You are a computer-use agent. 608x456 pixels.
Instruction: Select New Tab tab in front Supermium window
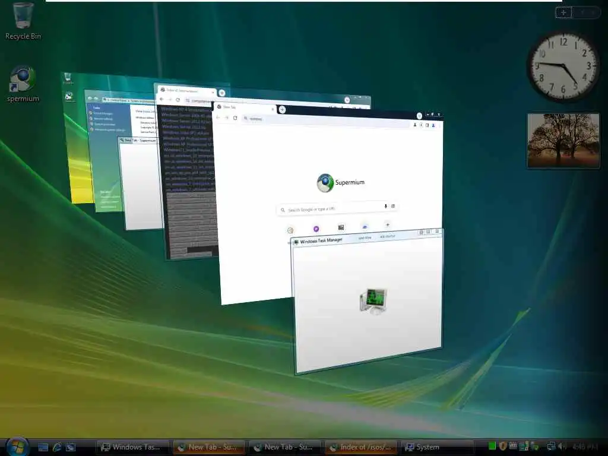coord(244,107)
